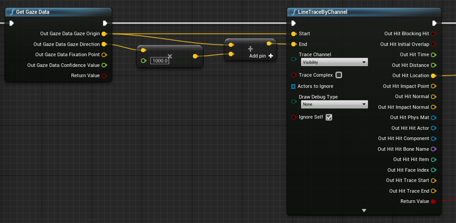Select the Out Hit Face Index pin
Image resolution: width=456 pixels, height=223 pixels.
pyautogui.click(x=433, y=170)
